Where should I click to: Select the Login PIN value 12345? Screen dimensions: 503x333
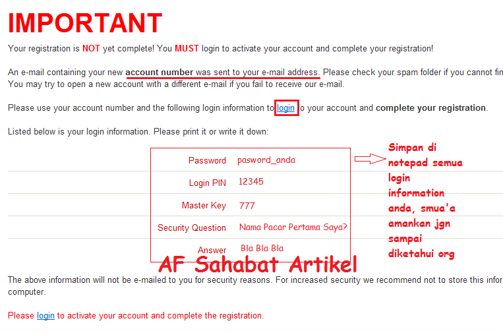point(251,182)
